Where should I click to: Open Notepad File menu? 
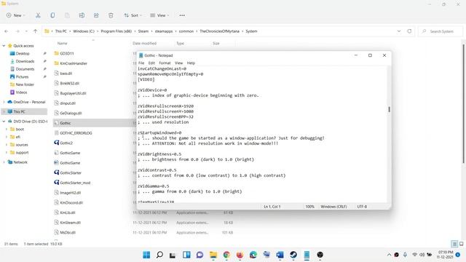click(141, 63)
